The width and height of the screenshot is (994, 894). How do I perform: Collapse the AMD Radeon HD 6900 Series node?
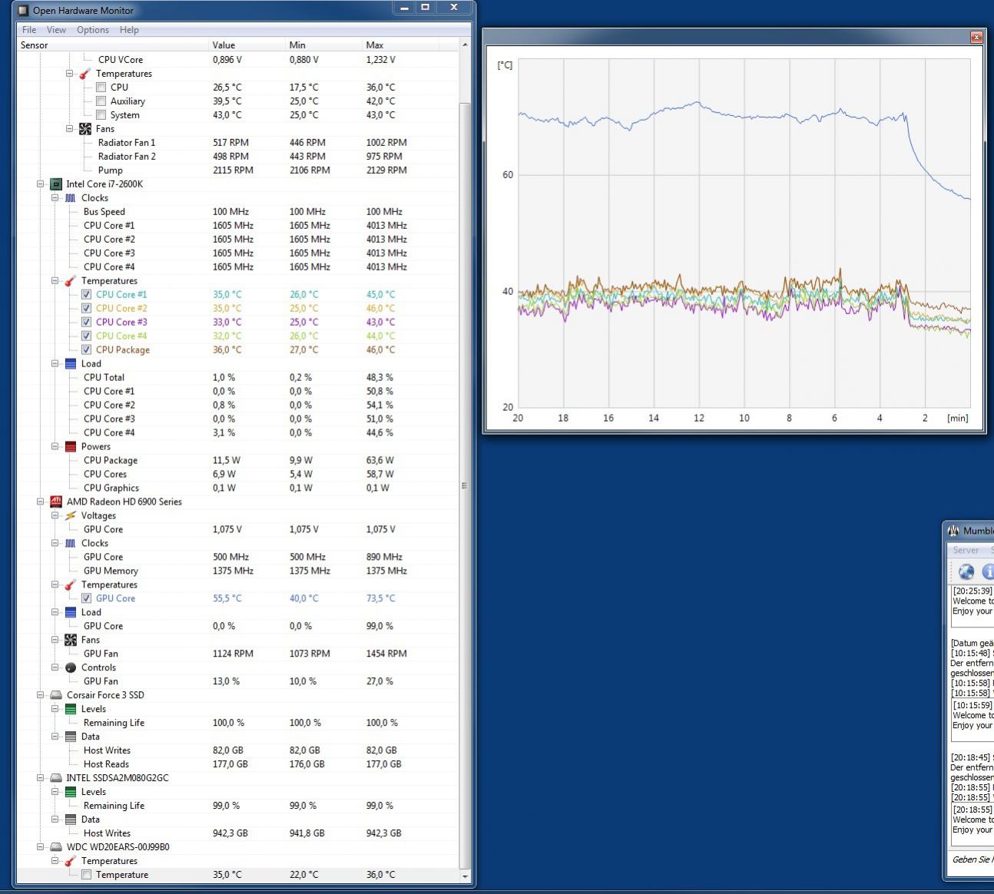point(41,502)
